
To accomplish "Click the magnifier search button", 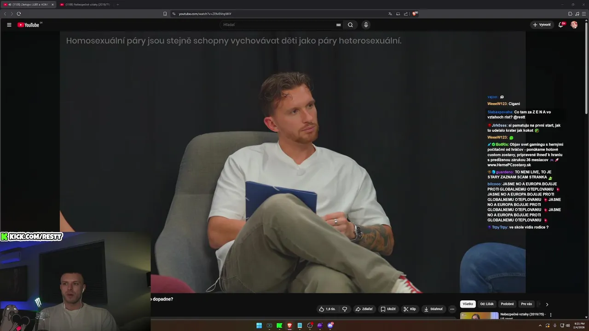I will click(350, 25).
